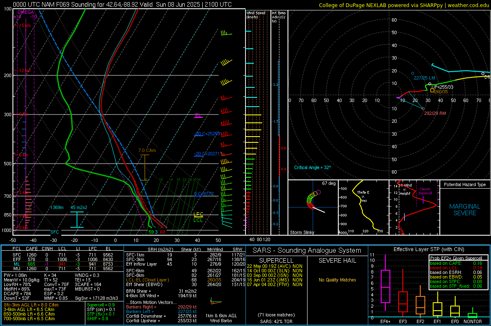Click the 'based on CAPE: 0.16' line
Image resolution: width=491 pixels, height=326 pixels.
(x=456, y=263)
